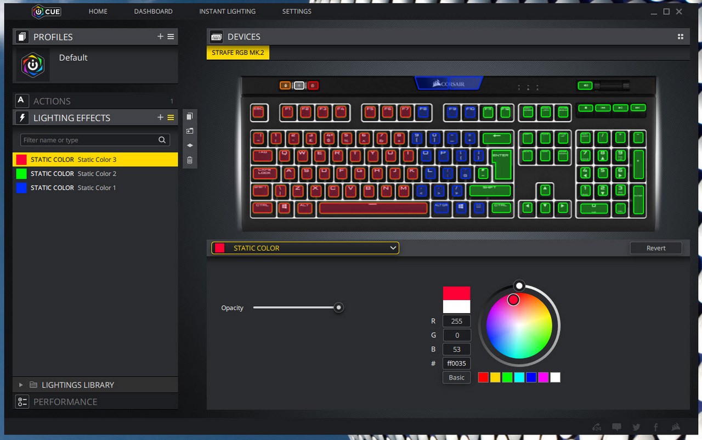This screenshot has width=702, height=440.
Task: Select the brightness key on the keyboard
Action: pyautogui.click(x=299, y=86)
